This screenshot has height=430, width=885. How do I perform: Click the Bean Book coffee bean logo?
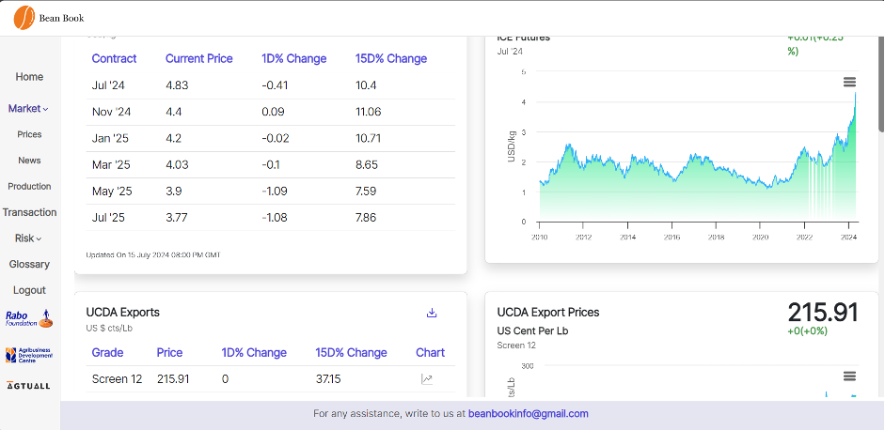pos(24,18)
